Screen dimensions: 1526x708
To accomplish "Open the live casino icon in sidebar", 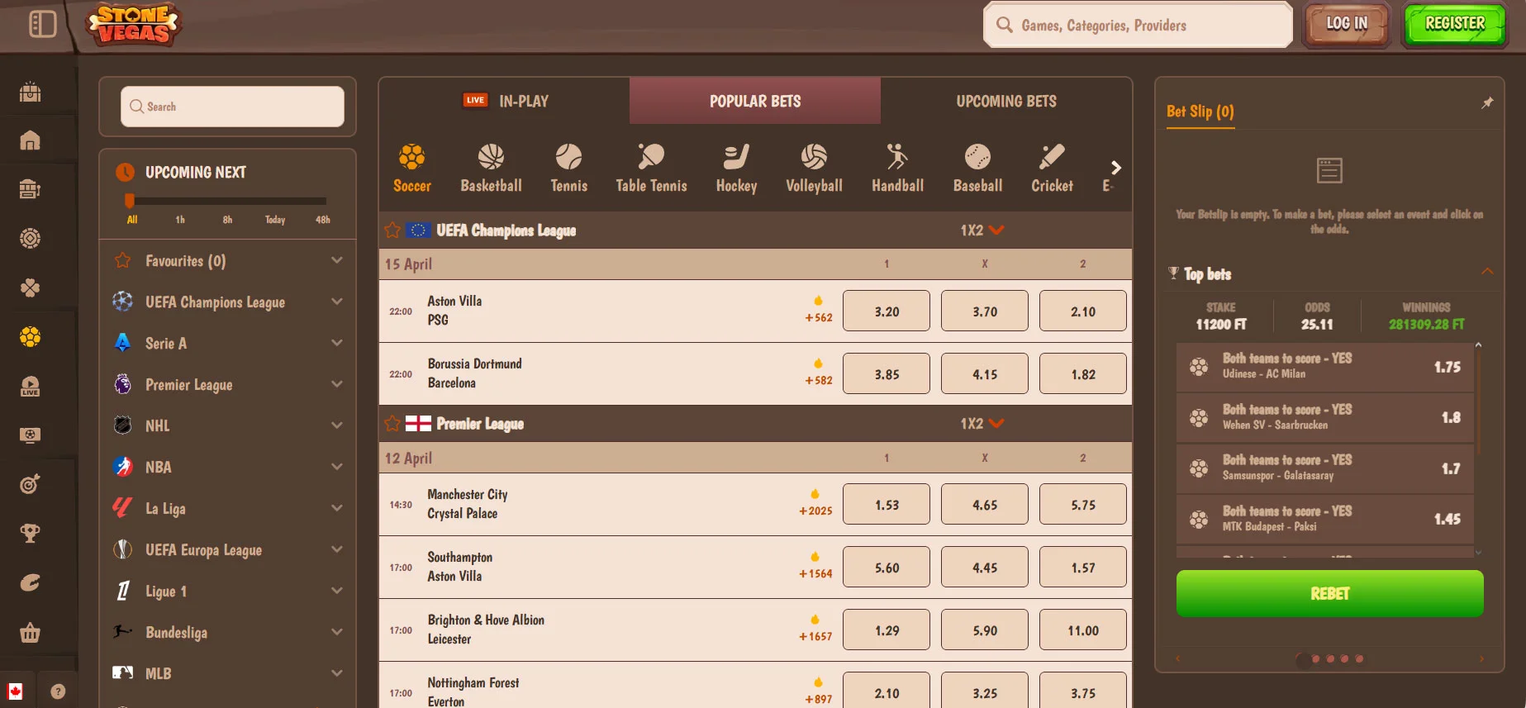I will click(x=30, y=386).
